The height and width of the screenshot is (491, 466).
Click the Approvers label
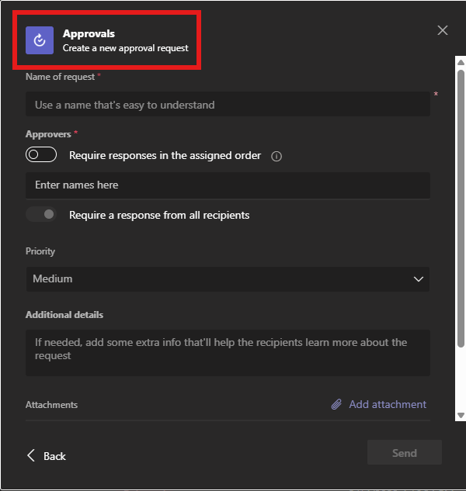tap(48, 134)
